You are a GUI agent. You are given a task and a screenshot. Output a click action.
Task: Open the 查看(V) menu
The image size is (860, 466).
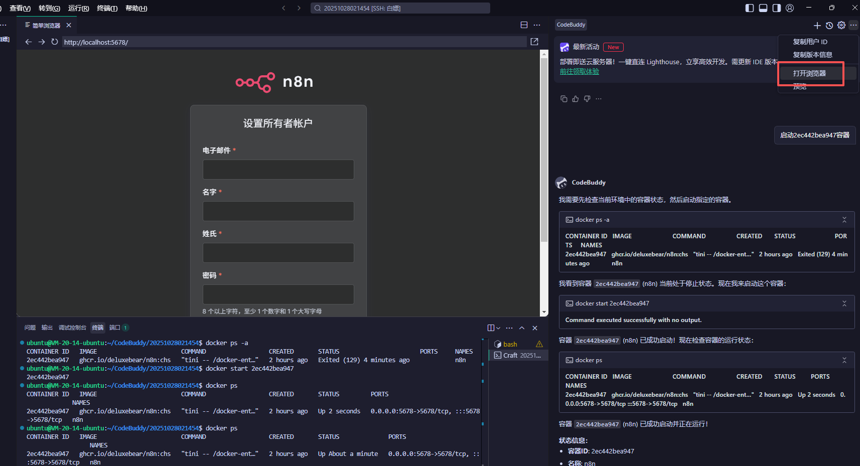[x=20, y=8]
